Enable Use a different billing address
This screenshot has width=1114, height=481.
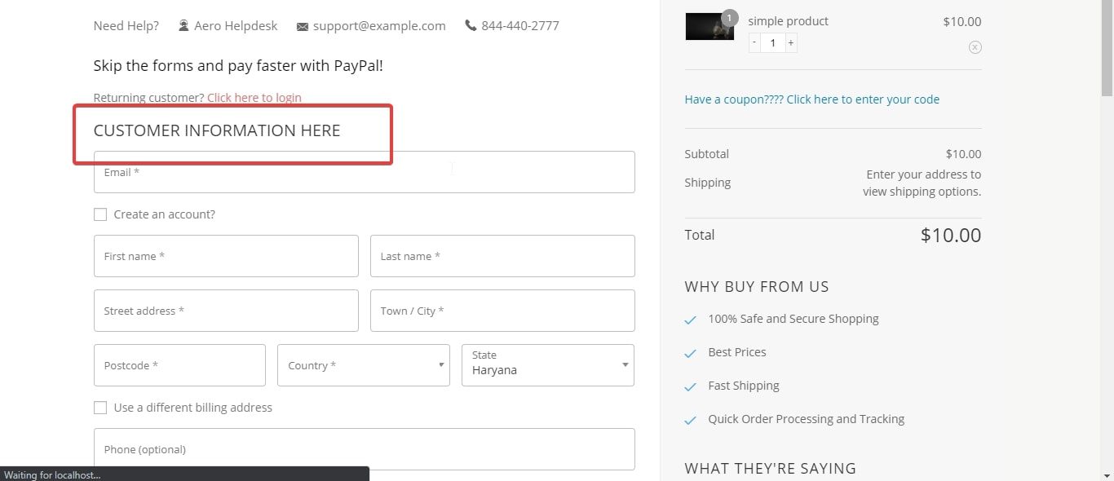(x=100, y=408)
